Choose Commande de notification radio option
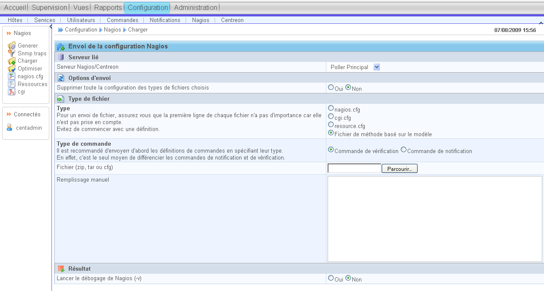Screen dimensions: 544x291 [x=404, y=150]
